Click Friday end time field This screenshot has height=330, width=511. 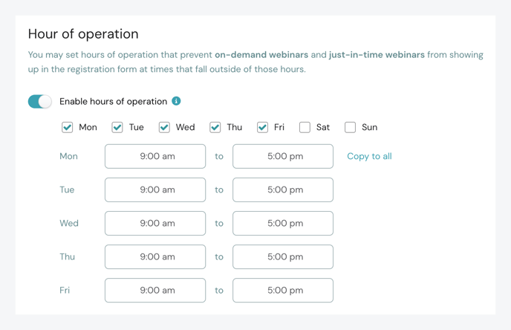[x=283, y=290]
